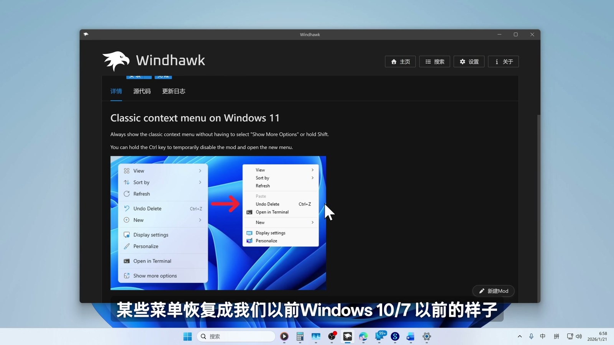Open the context menu comparison preview image
Image resolution: width=614 pixels, height=345 pixels.
[x=218, y=223]
